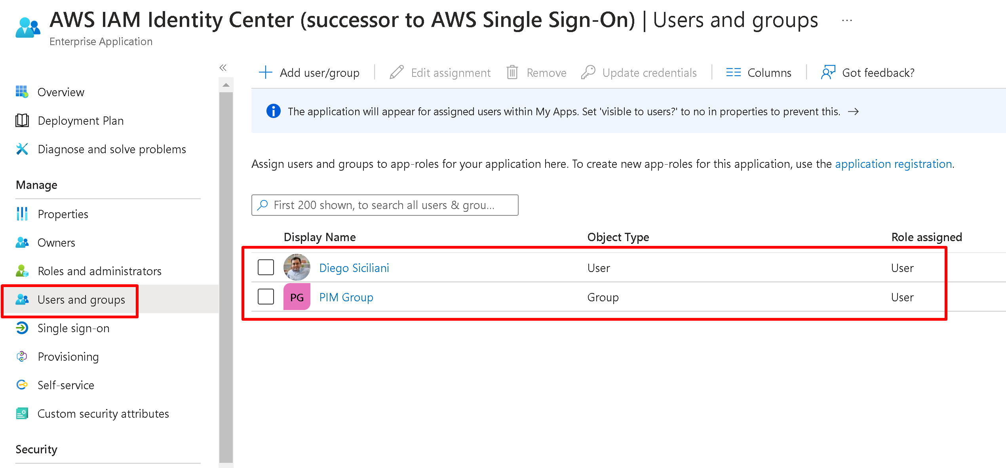Click the Properties bars icon
The image size is (1006, 468).
click(x=22, y=214)
